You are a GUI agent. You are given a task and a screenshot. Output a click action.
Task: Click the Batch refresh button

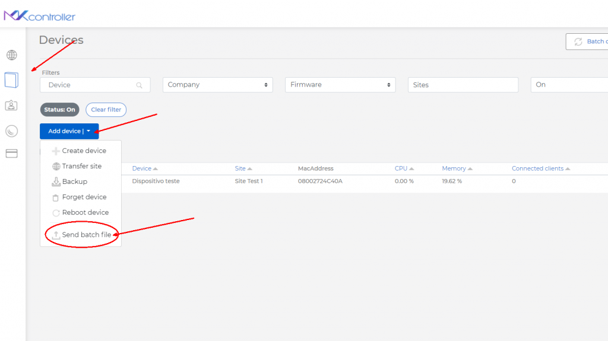tap(588, 42)
